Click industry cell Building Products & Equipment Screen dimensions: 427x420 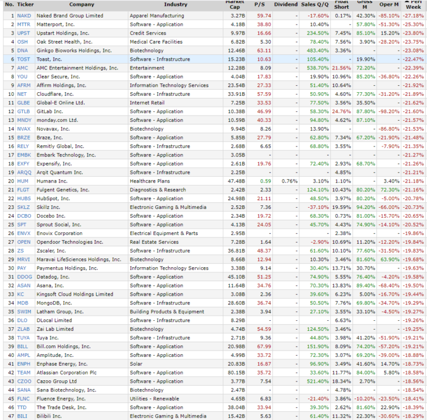coord(167,312)
